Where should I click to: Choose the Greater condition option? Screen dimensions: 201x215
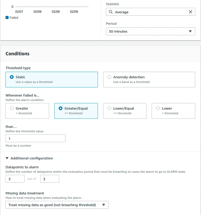[11, 109]
